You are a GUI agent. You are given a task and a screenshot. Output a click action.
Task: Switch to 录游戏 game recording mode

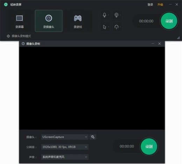78,21
